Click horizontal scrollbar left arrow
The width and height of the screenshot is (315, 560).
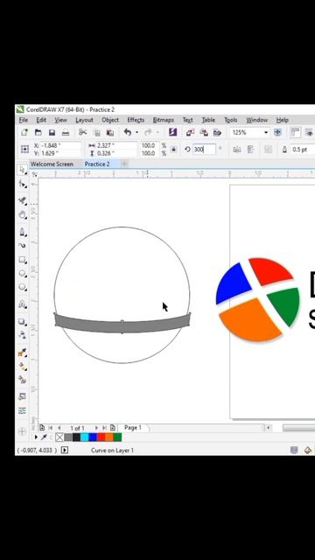[268, 428]
